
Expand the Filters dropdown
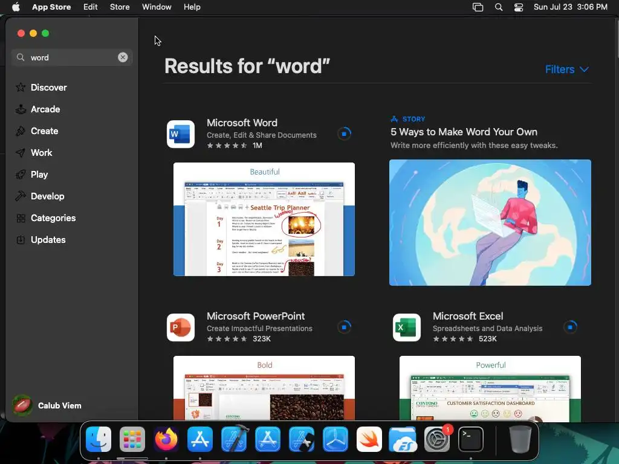coord(567,69)
